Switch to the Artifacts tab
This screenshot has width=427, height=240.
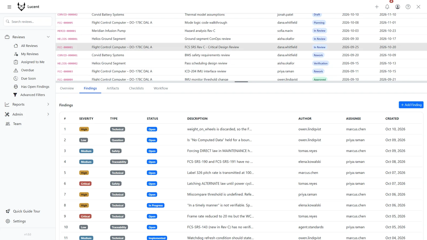(x=113, y=89)
